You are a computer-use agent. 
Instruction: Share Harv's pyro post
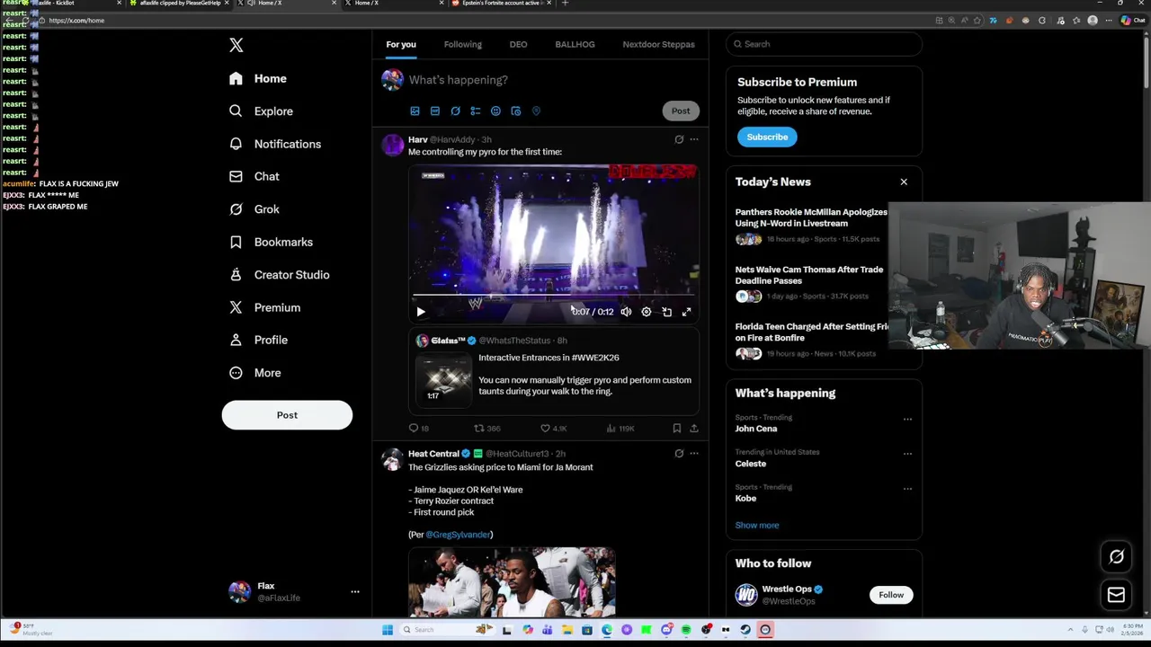(693, 429)
